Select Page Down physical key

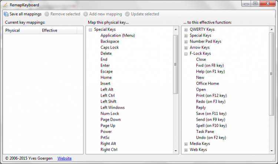click(110, 120)
